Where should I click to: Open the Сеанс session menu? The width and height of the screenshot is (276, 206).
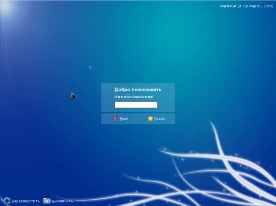(x=156, y=118)
